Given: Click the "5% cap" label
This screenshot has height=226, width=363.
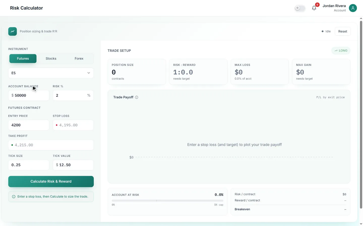Looking at the screenshot, I should click(x=219, y=205).
